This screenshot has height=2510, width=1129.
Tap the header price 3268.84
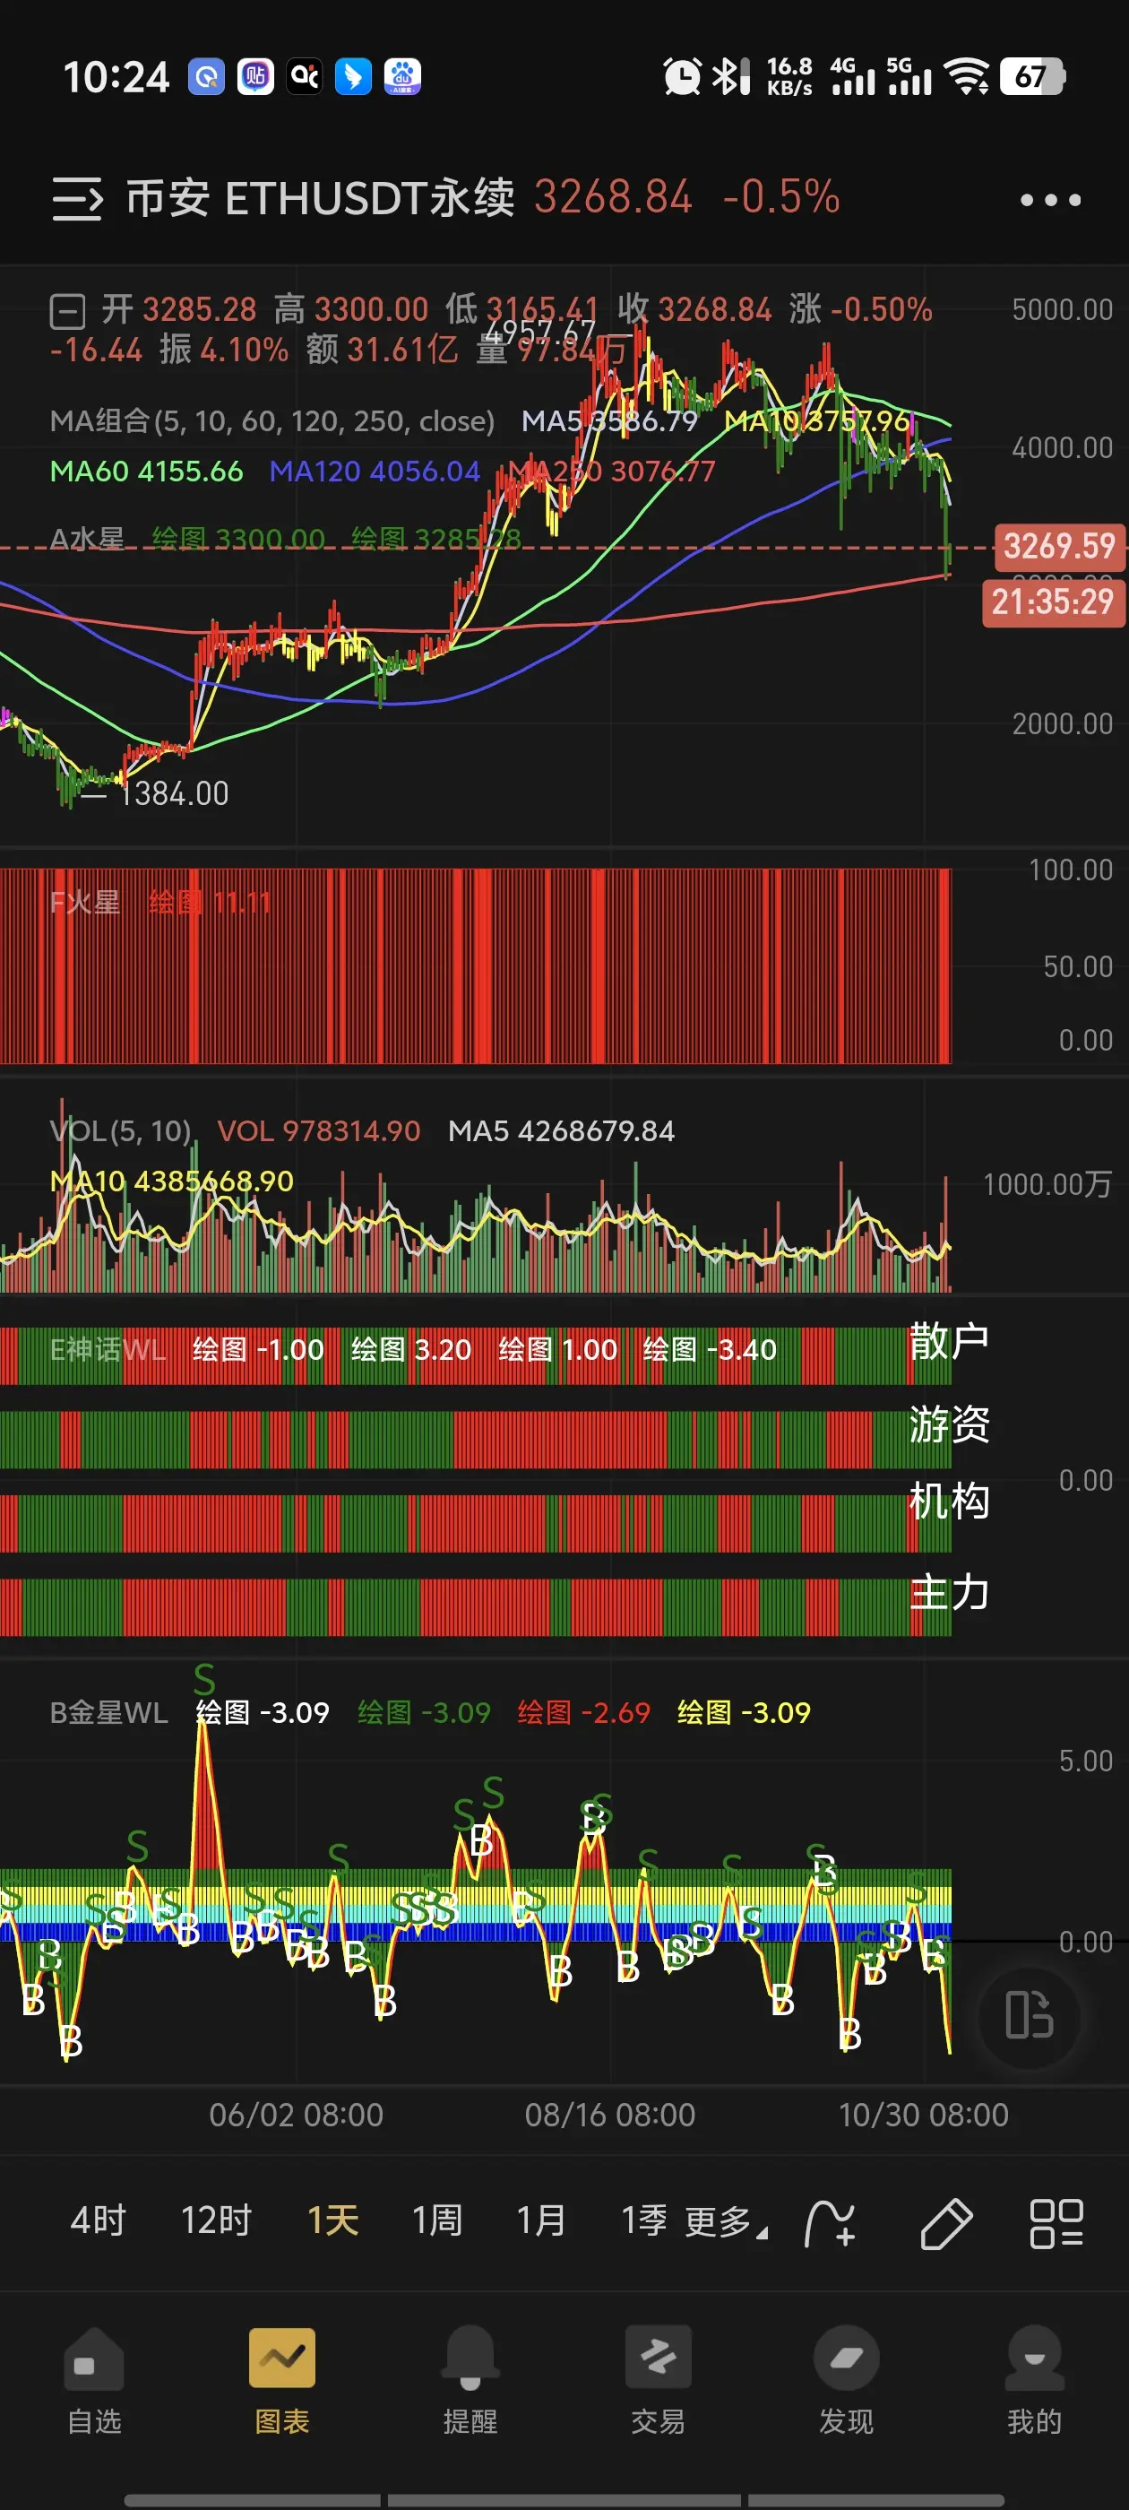point(613,197)
